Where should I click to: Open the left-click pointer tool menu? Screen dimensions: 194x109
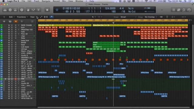point(94,17)
